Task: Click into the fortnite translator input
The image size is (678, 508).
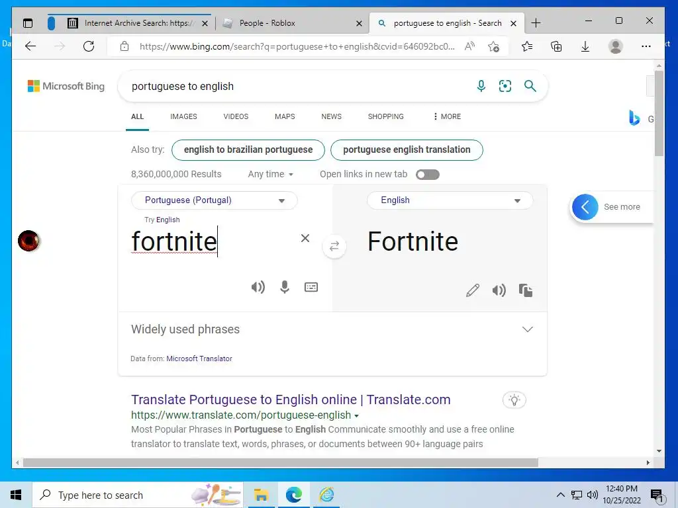Action: 174,241
